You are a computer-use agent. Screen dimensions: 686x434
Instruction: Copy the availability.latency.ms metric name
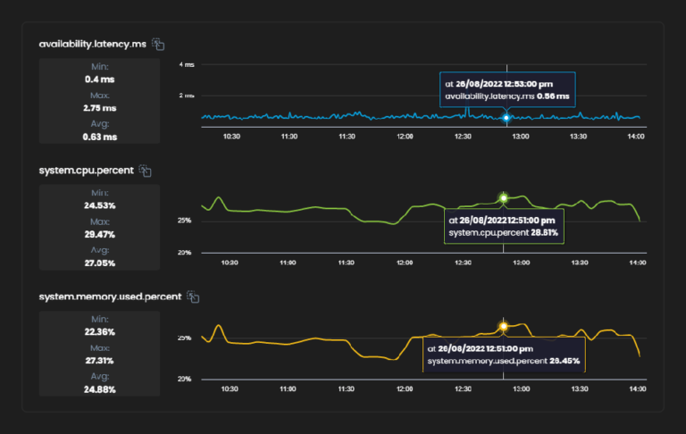click(158, 44)
